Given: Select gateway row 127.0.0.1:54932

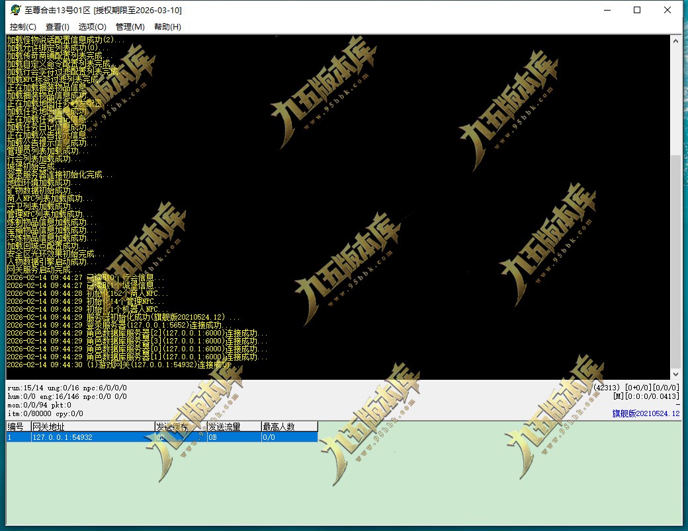Looking at the screenshot, I should point(162,437).
